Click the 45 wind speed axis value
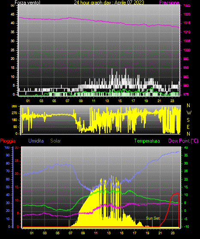 (x=12, y=14)
